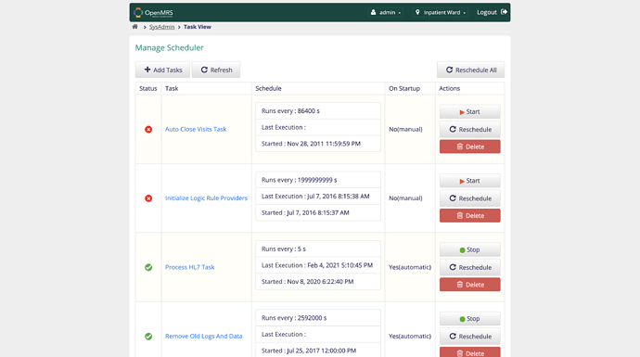Click green check status for Process HL7 Task
640x357 pixels.
(148, 267)
